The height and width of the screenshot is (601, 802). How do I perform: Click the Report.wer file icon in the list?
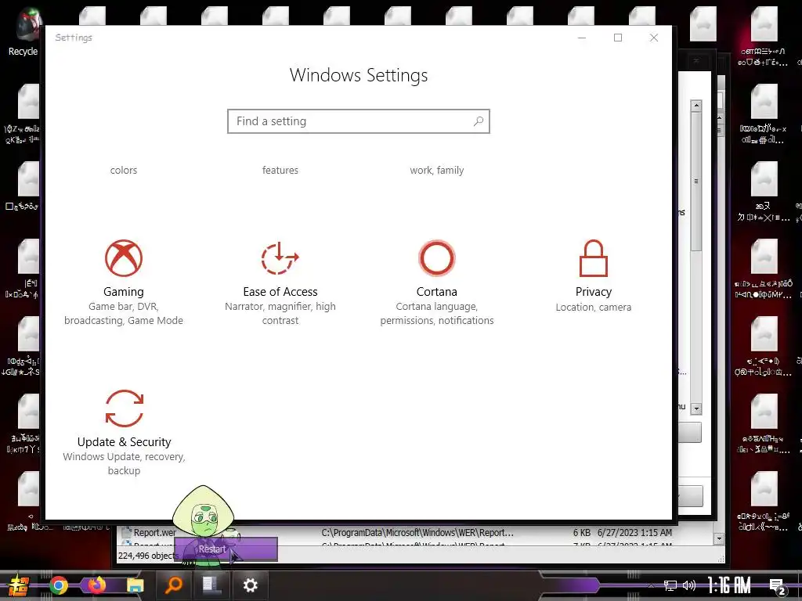[x=126, y=533]
